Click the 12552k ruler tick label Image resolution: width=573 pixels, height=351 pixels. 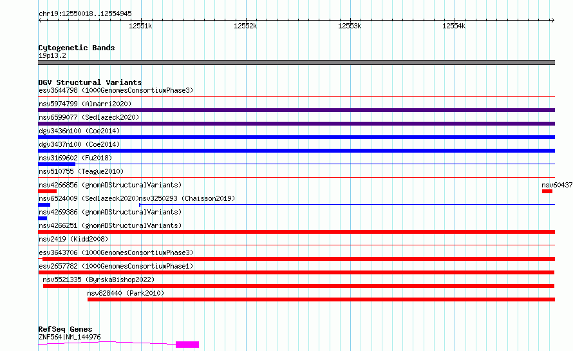pyautogui.click(x=245, y=26)
